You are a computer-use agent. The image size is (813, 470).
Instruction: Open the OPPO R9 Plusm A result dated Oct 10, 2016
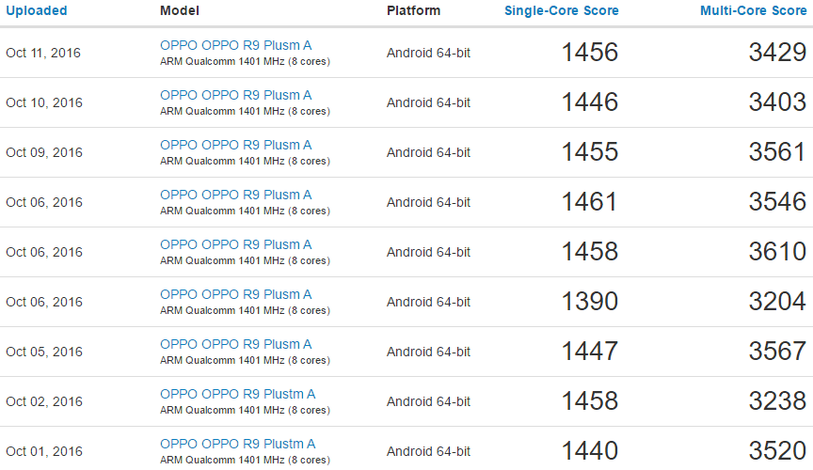(x=235, y=95)
